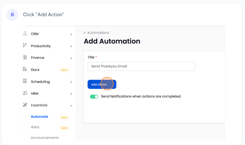Viewport: 245px width, 145px height.
Task: Go back via Automations breadcrumb link
Action: tap(98, 33)
